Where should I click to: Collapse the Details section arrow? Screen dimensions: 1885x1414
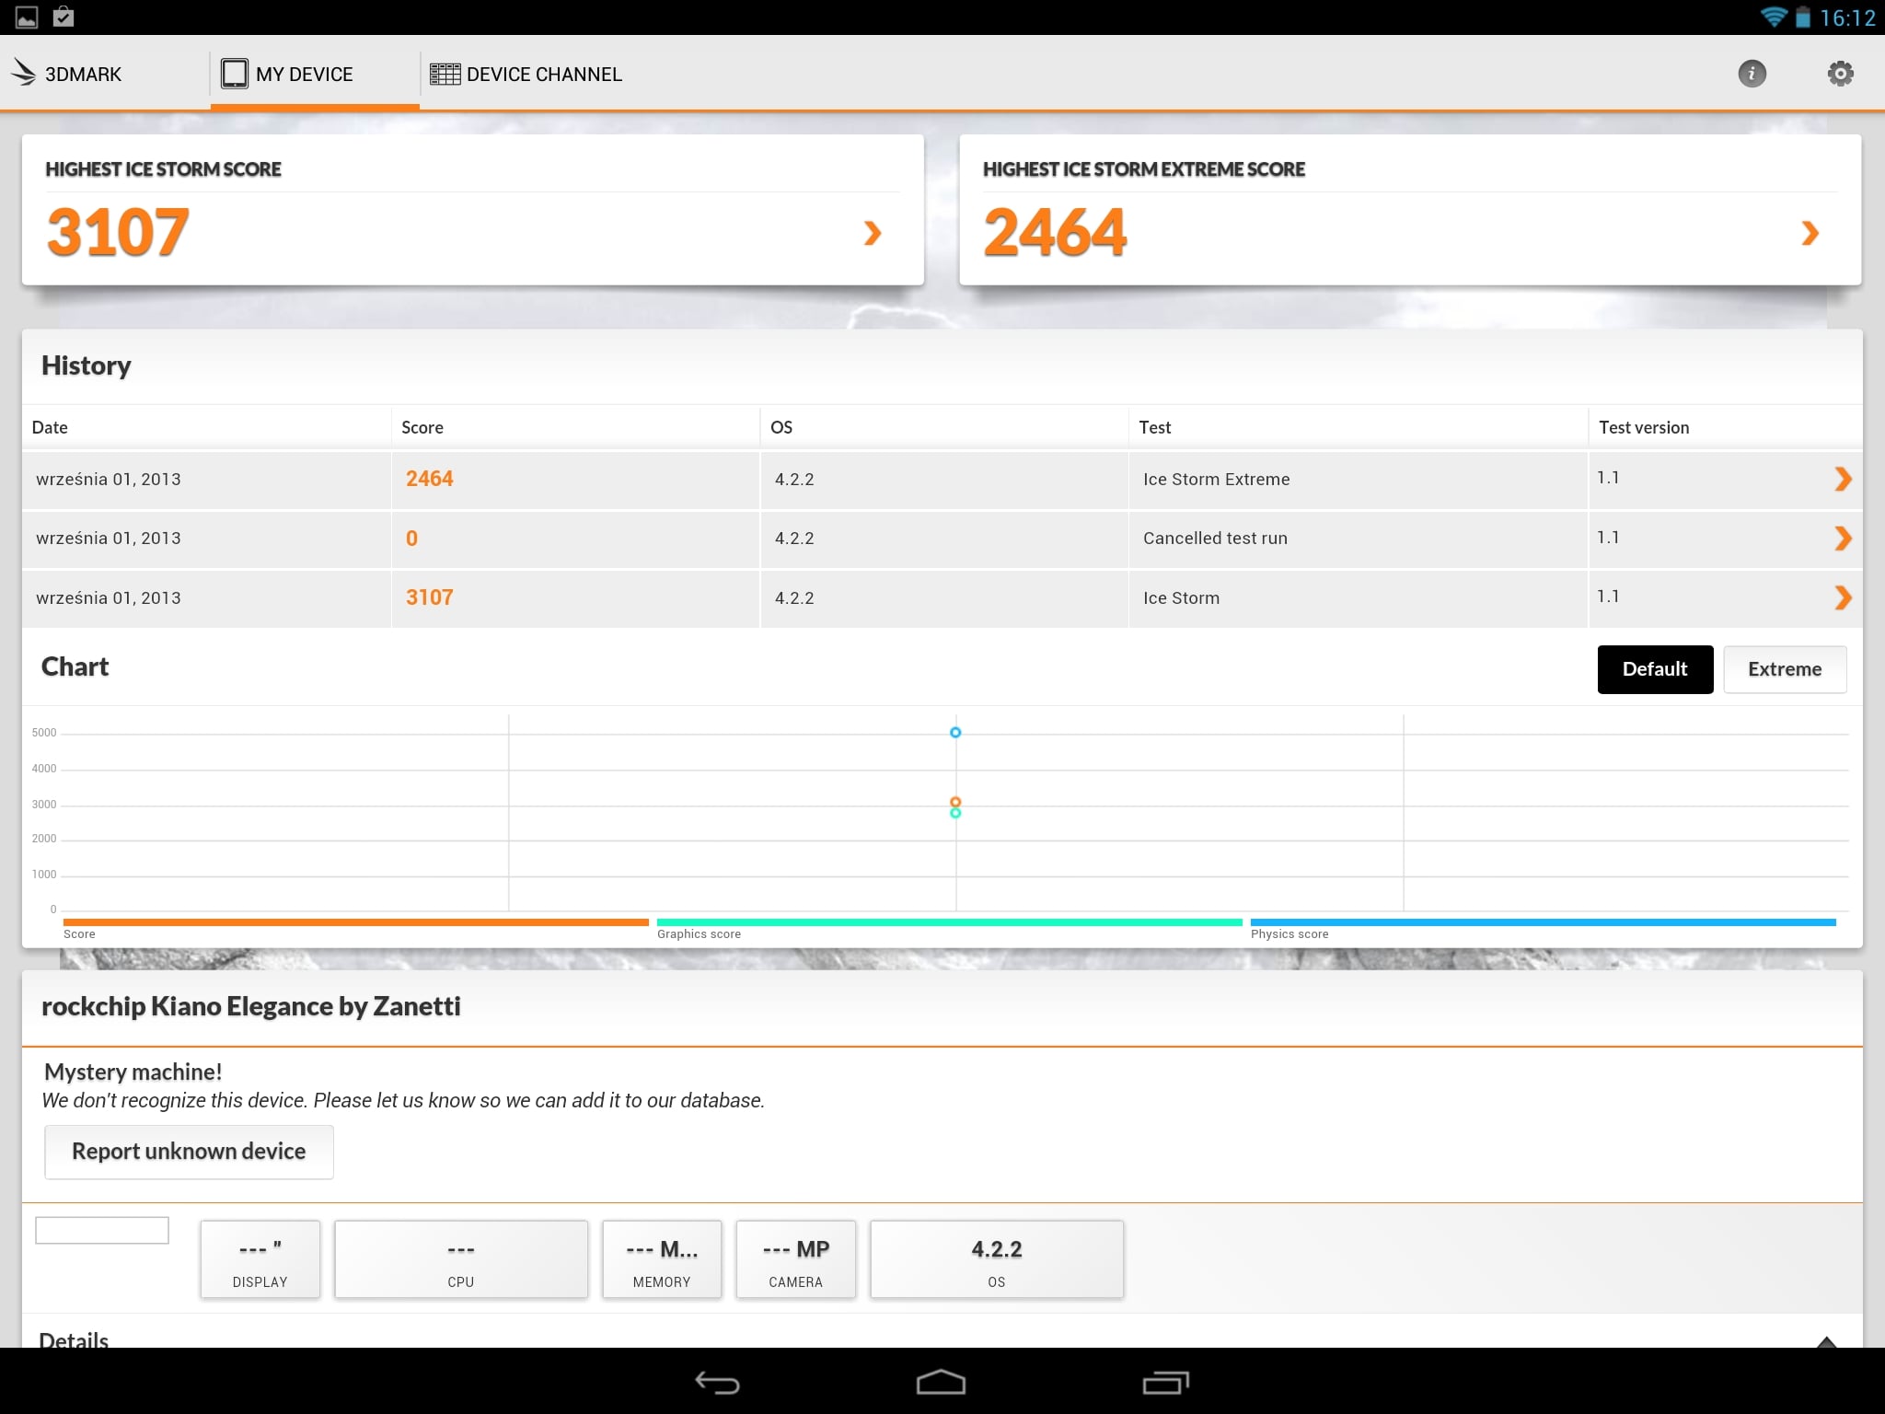[1826, 1340]
